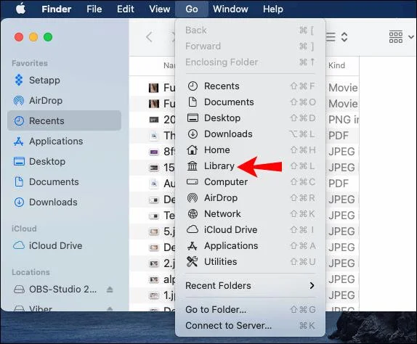
Task: Click the AirDrop icon in the sidebar
Action: pos(19,101)
